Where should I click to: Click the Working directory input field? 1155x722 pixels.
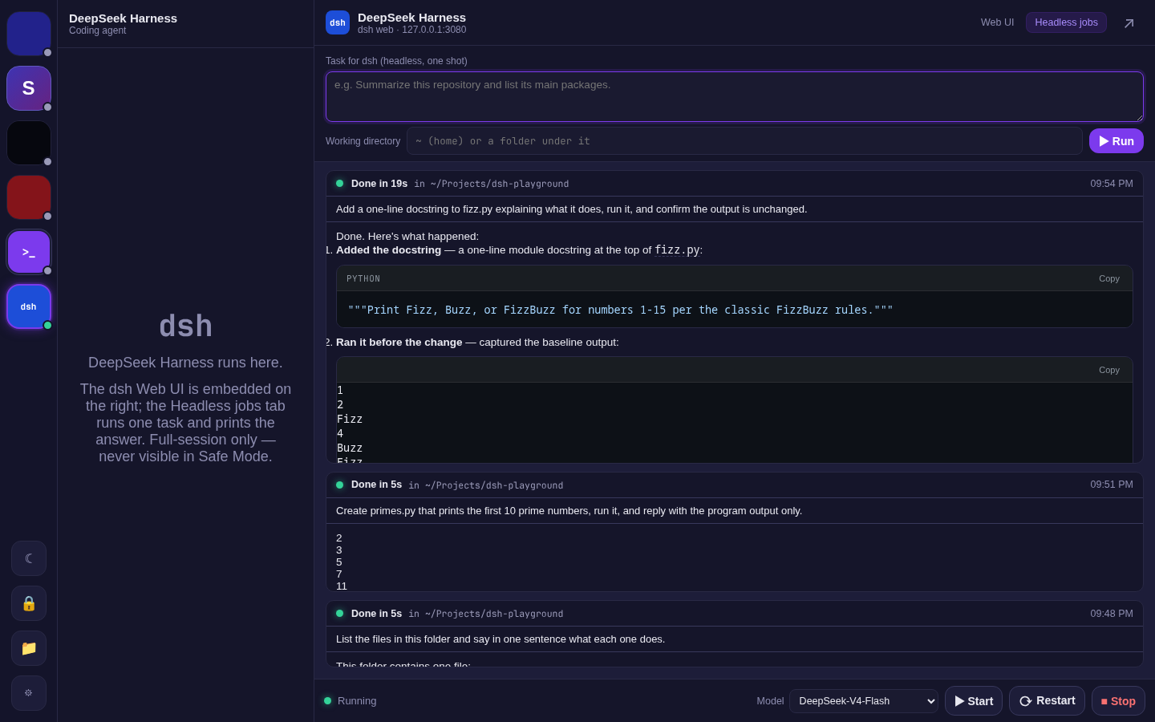[x=744, y=141]
